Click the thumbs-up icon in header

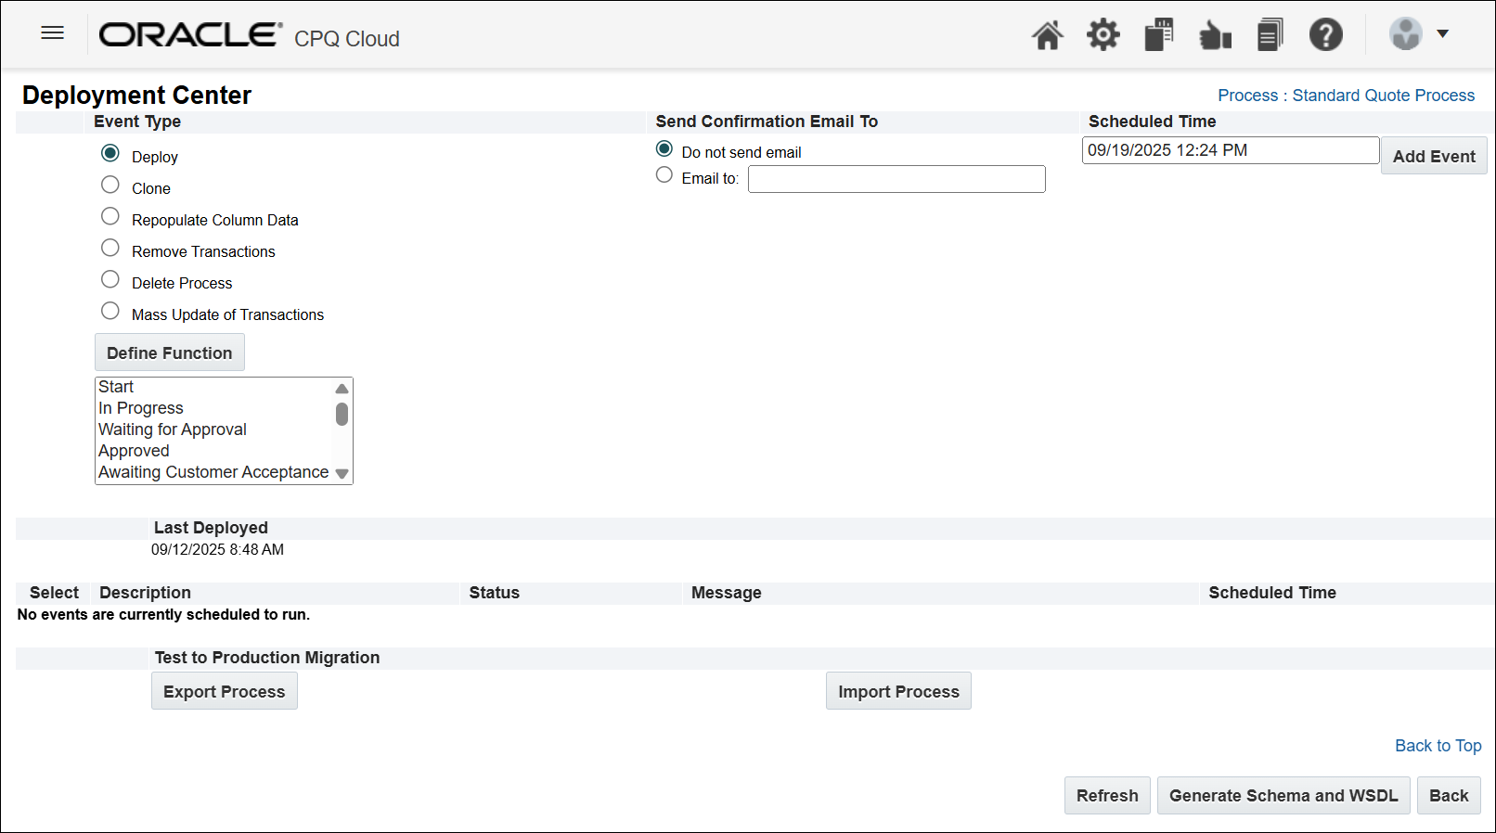1215,35
